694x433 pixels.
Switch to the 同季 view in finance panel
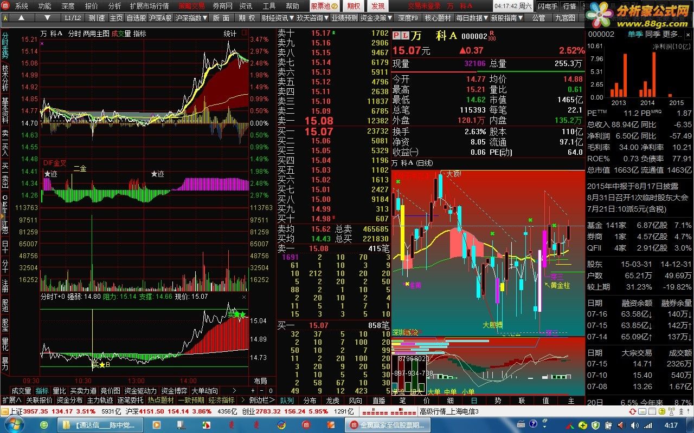(x=652, y=34)
